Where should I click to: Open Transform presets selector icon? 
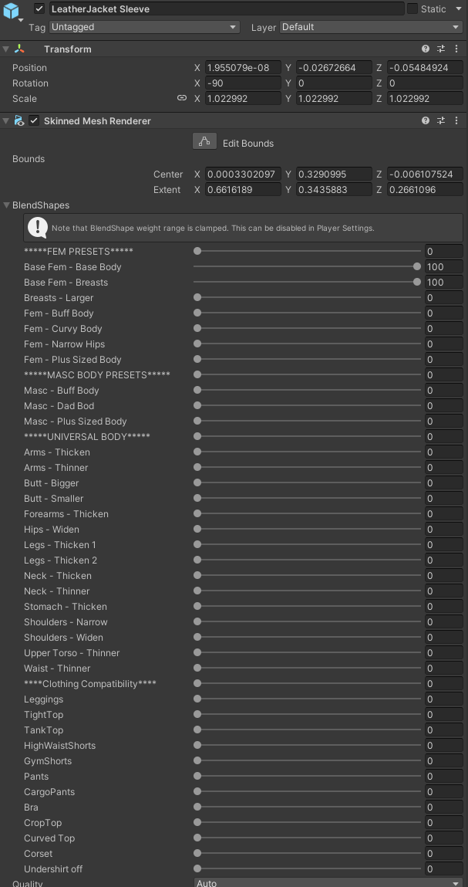[441, 49]
